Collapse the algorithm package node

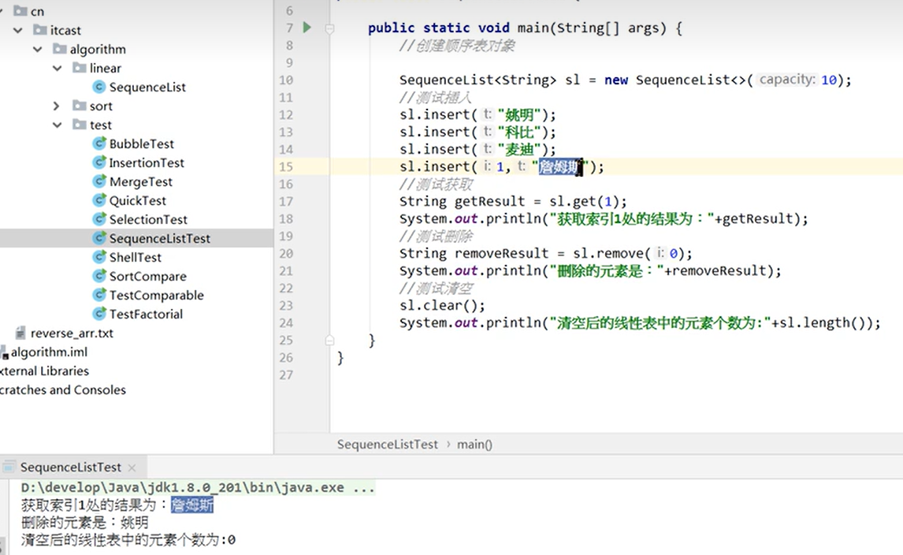(38, 49)
